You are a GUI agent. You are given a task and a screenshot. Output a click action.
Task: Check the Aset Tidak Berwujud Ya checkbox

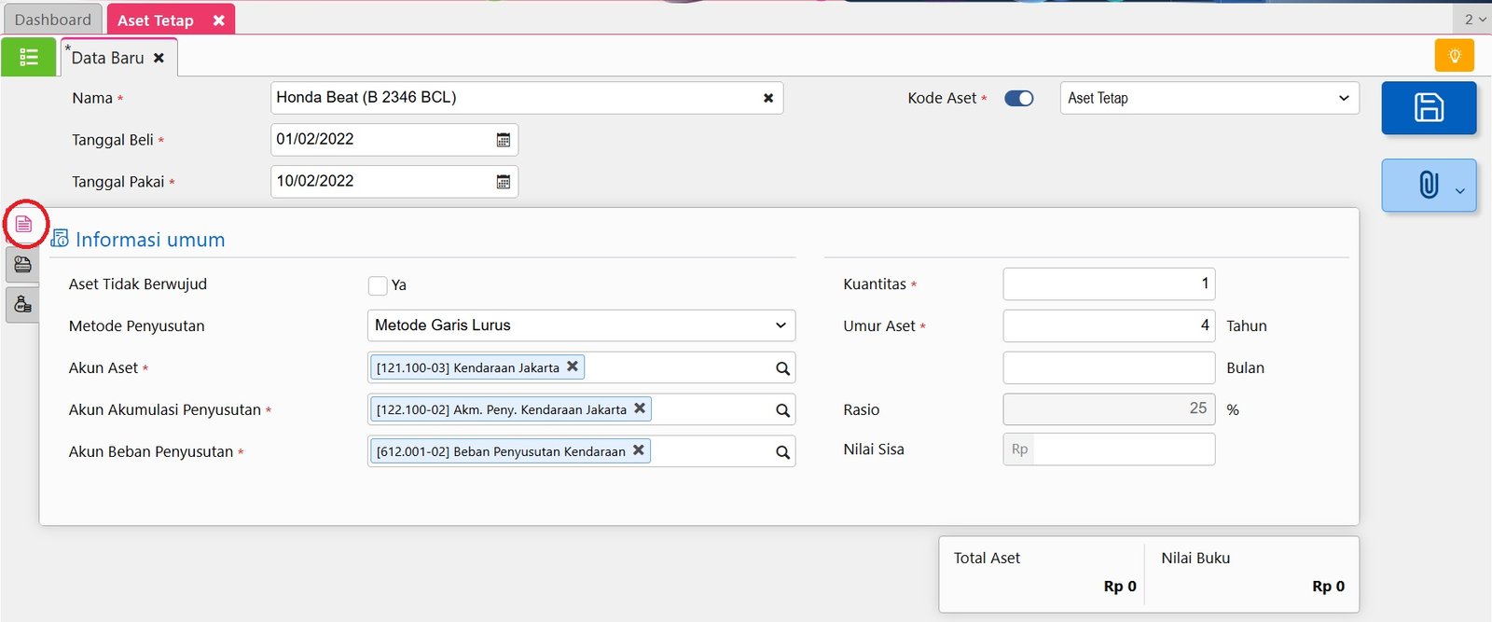(378, 285)
